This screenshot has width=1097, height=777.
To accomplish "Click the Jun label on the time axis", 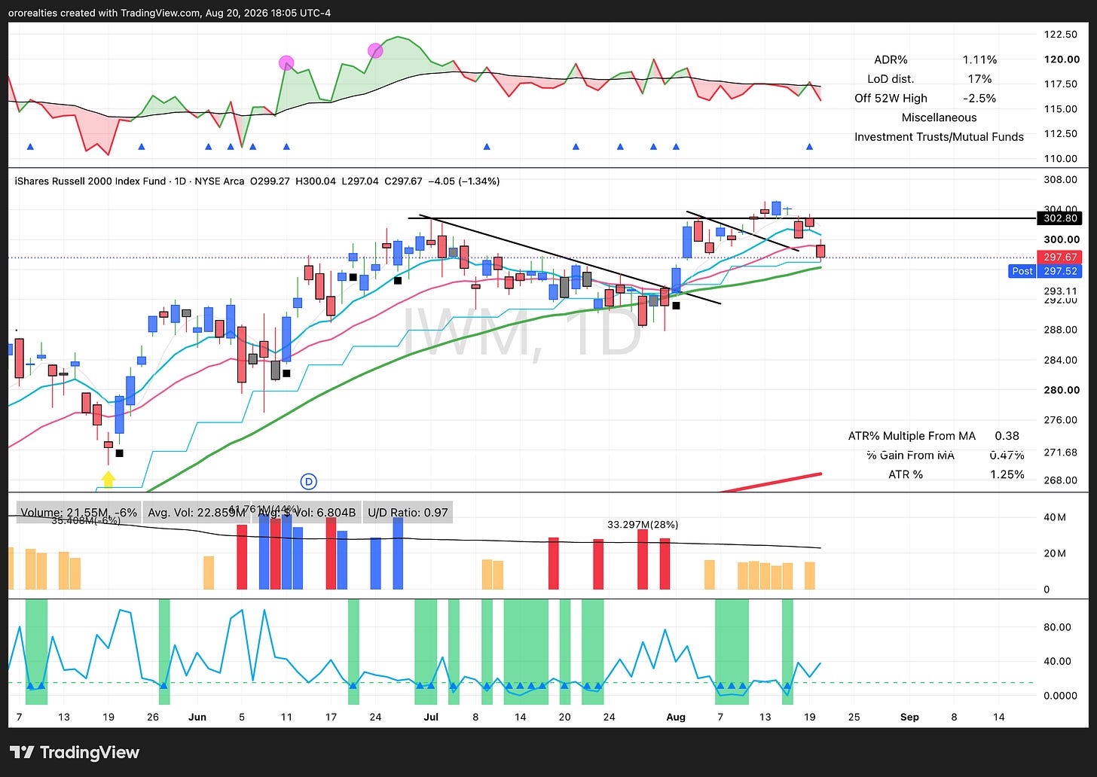I will (x=197, y=717).
